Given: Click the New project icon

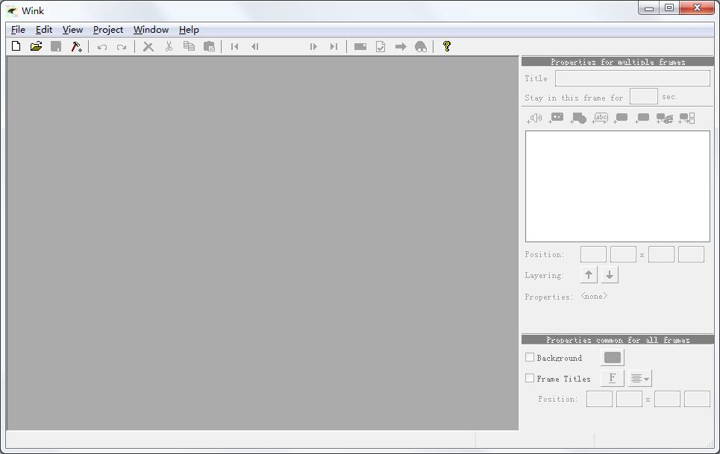Looking at the screenshot, I should (x=16, y=46).
